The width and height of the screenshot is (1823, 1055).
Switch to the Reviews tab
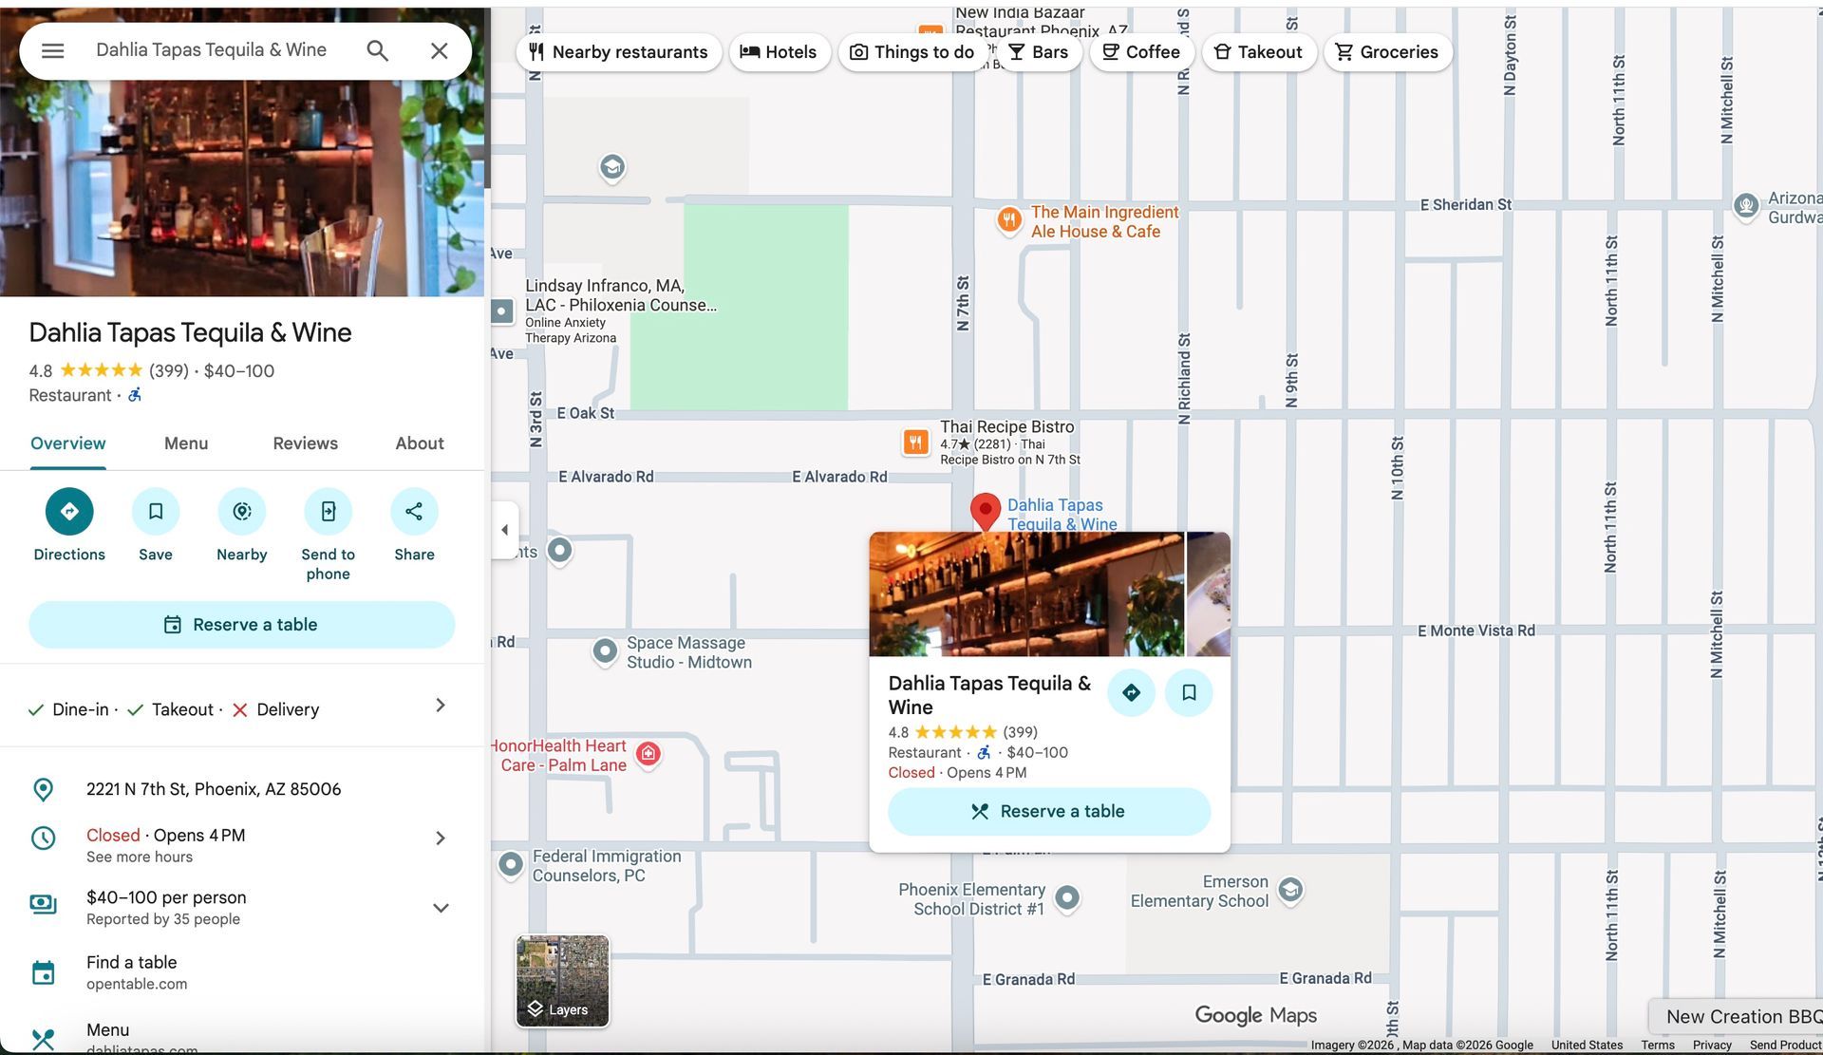click(x=305, y=443)
